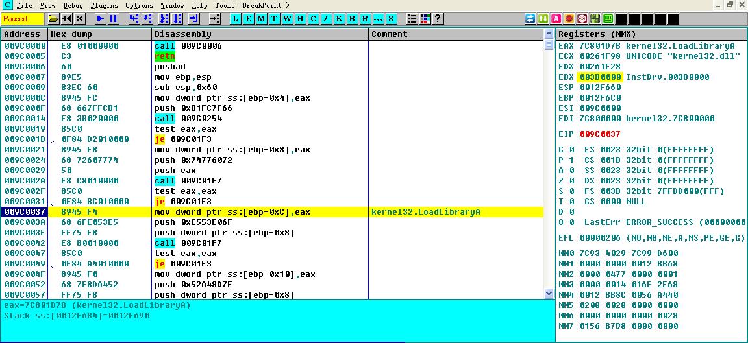Click the Open file folder icon
Image resolution: width=748 pixels, height=343 pixels.
click(53, 19)
